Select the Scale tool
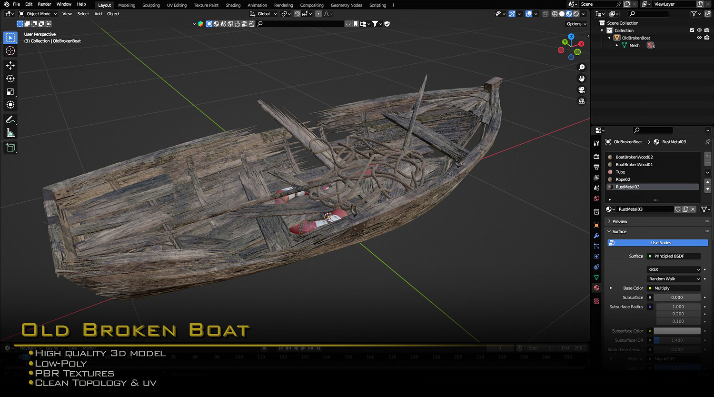 point(10,92)
